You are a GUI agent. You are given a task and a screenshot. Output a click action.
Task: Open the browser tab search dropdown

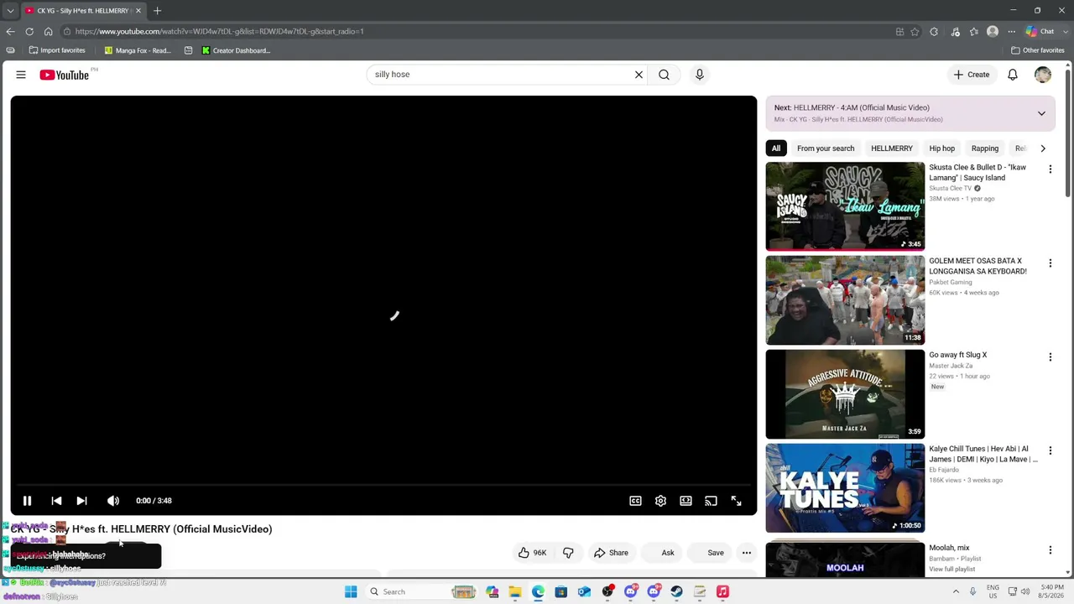(10, 11)
